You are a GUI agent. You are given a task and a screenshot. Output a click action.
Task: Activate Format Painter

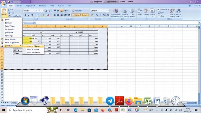[15, 16]
